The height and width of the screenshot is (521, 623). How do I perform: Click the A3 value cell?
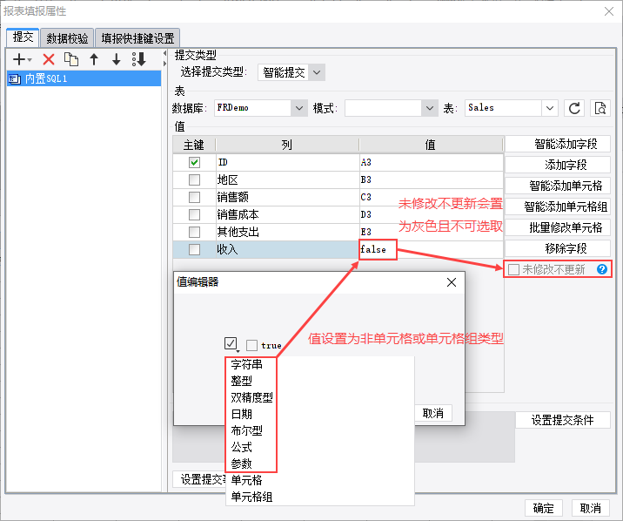431,162
